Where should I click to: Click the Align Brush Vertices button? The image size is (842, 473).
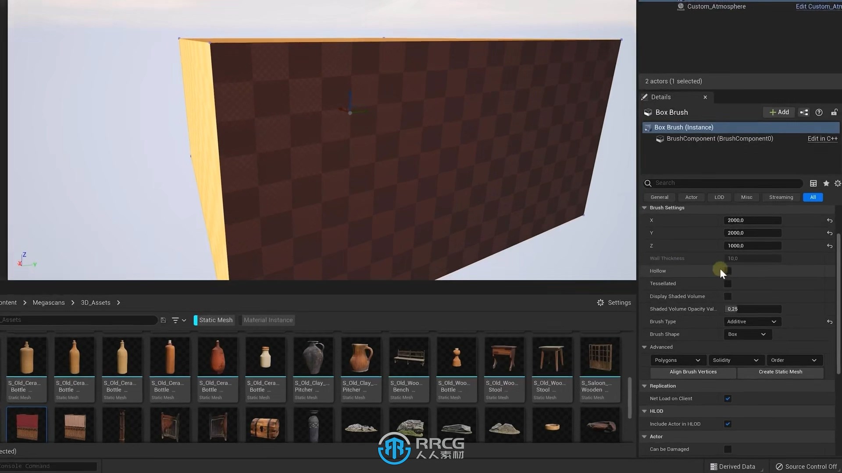point(693,371)
